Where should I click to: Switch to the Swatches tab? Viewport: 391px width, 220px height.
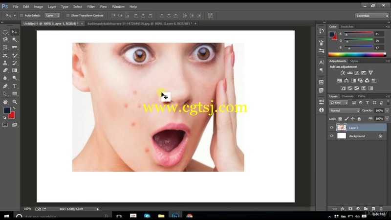347,27
